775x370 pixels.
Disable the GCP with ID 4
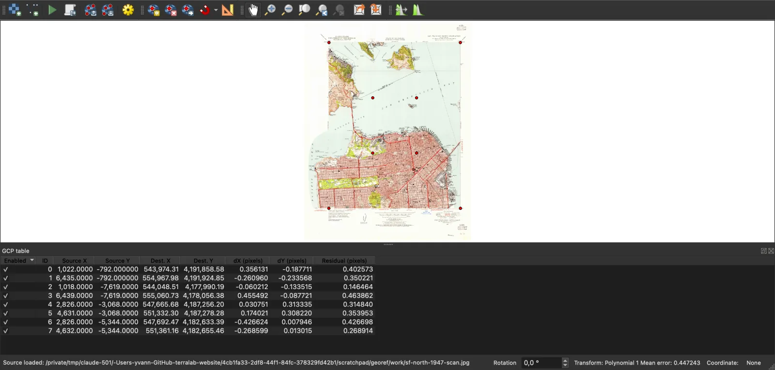coord(6,305)
